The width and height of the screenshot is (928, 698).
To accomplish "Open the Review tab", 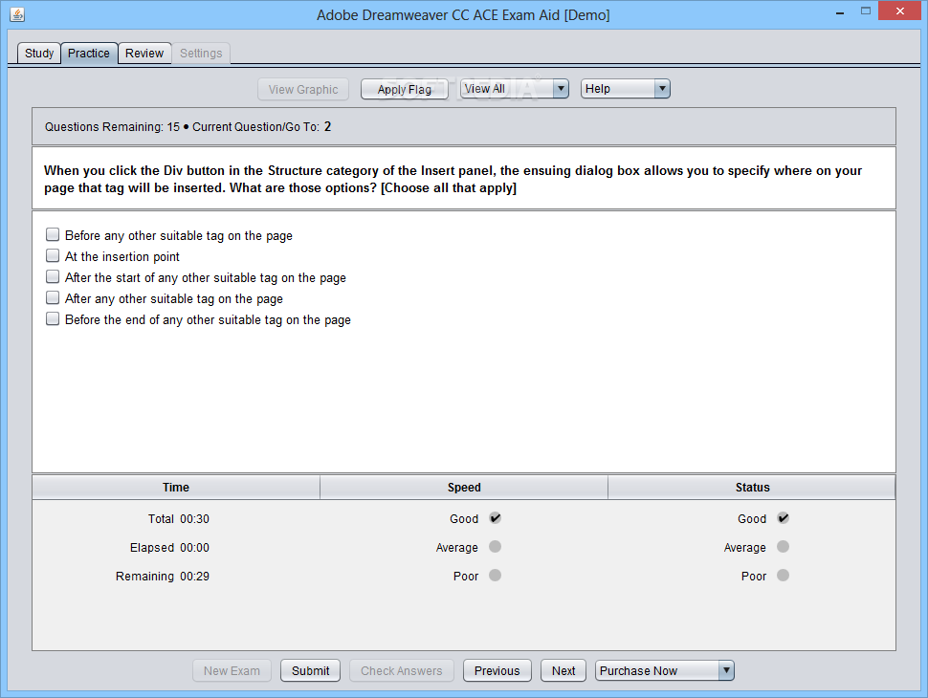I will coord(144,54).
